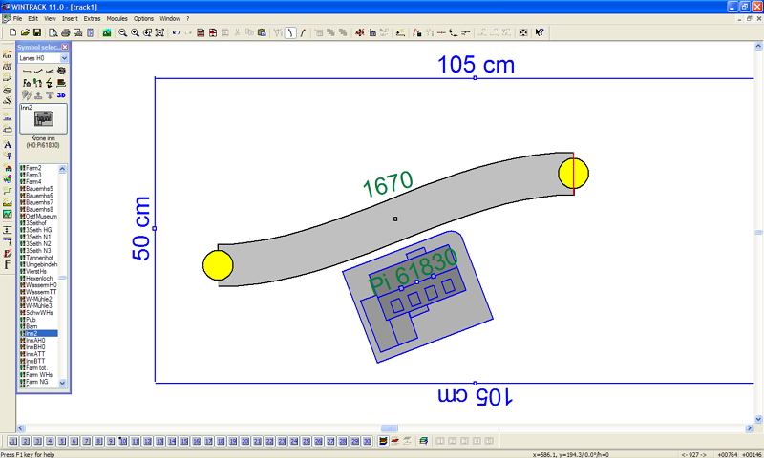Click the context help arrow icon
Viewport: 764px width, 458px height.
click(x=540, y=32)
